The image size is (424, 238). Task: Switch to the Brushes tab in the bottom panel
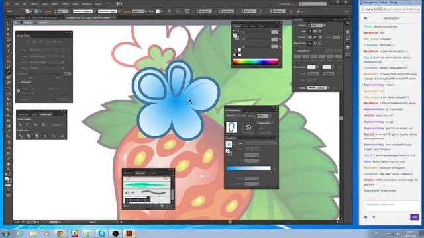pyautogui.click(x=140, y=173)
